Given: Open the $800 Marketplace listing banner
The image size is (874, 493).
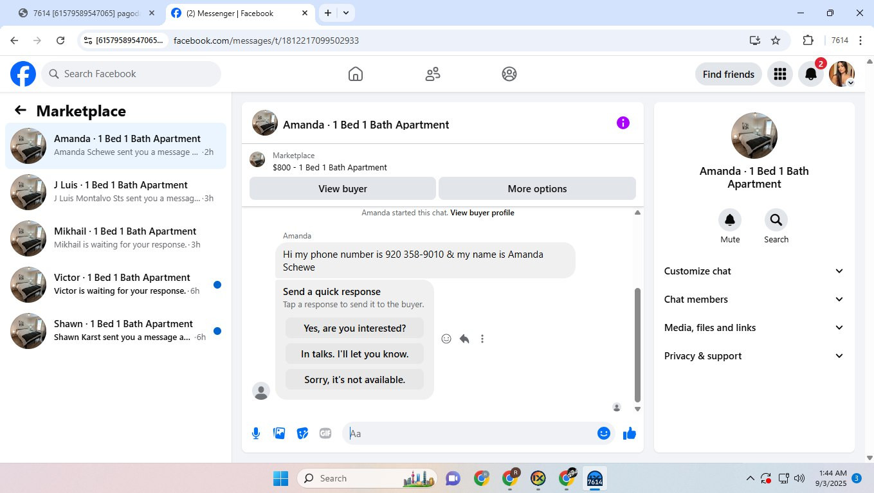Looking at the screenshot, I should click(x=442, y=161).
